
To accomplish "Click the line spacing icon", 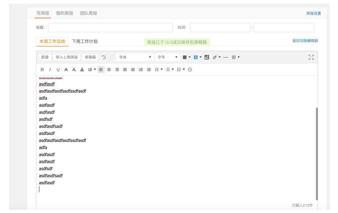I will (157, 69).
